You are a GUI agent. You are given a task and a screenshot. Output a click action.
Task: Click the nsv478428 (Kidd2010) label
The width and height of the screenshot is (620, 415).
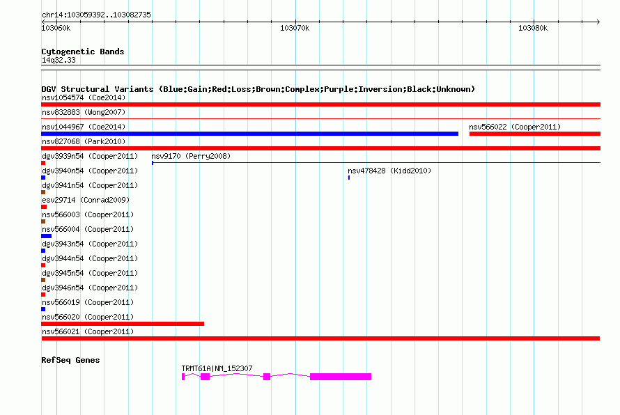tap(389, 171)
